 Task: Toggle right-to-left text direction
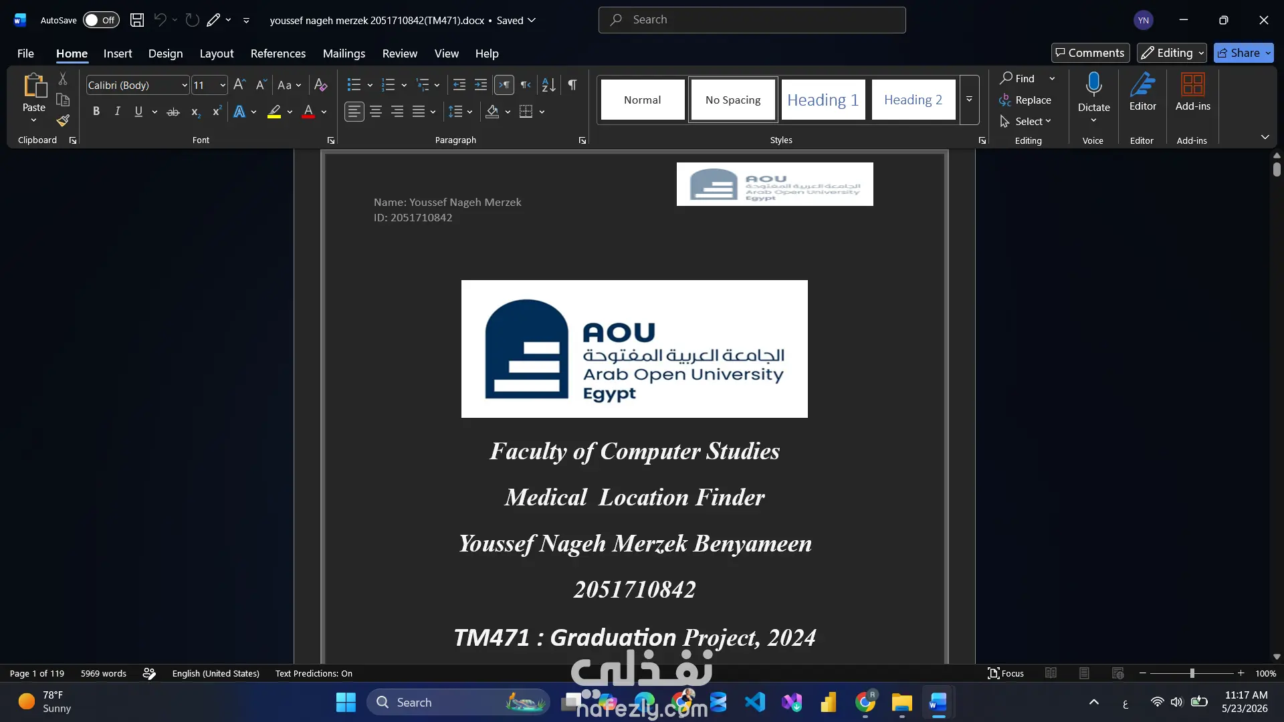[x=526, y=85]
